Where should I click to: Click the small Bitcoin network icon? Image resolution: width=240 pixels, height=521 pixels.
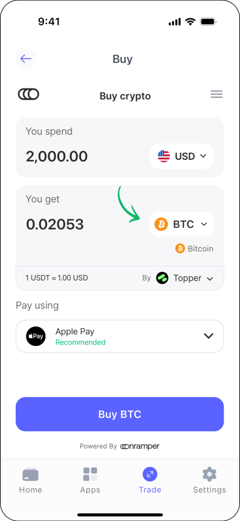(180, 248)
